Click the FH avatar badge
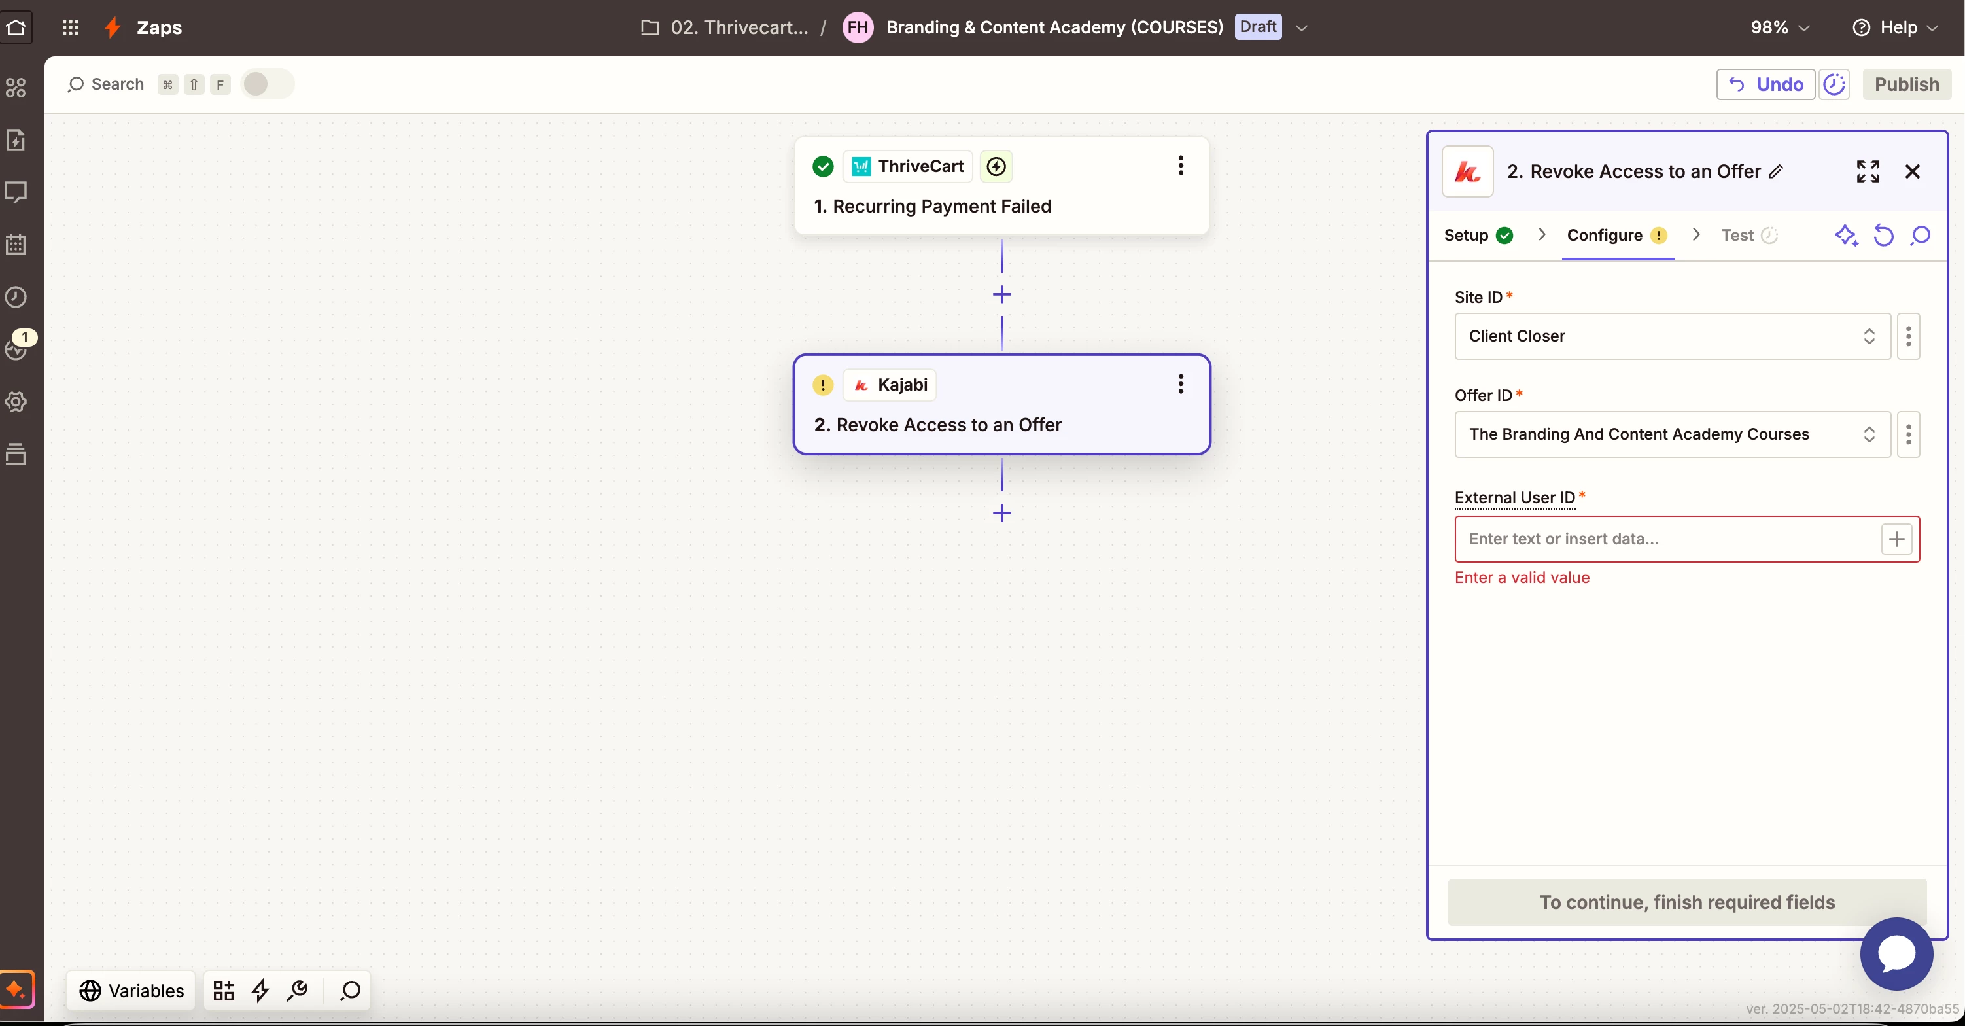The height and width of the screenshot is (1026, 1965). [x=858, y=27]
